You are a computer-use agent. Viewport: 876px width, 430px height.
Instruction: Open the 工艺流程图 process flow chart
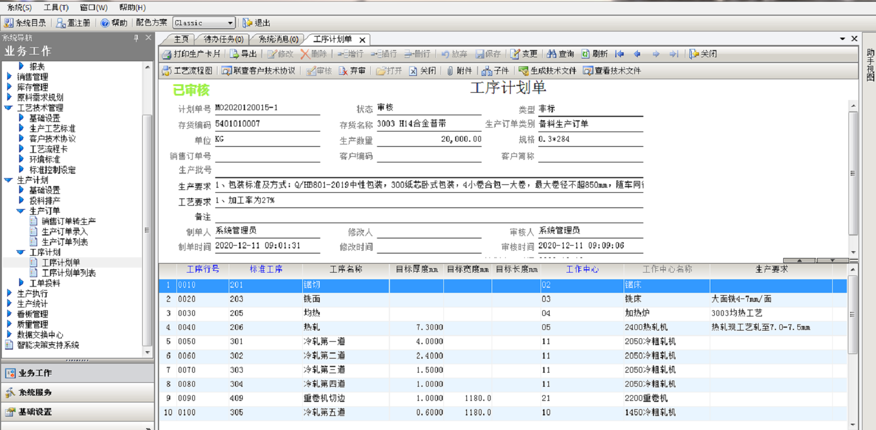(167, 71)
